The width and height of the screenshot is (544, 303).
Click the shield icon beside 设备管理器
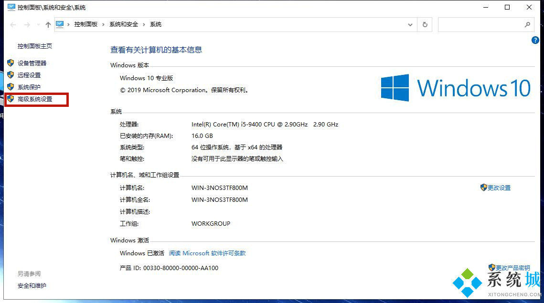tap(11, 63)
